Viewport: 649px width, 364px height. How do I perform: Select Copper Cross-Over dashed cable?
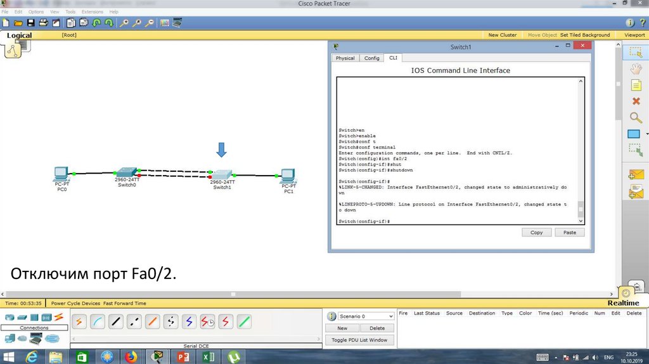pyautogui.click(x=134, y=322)
